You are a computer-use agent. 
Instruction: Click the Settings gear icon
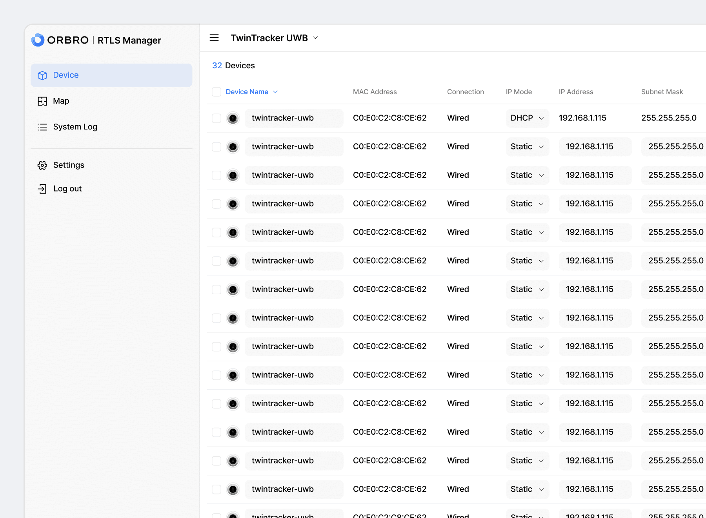click(x=42, y=165)
